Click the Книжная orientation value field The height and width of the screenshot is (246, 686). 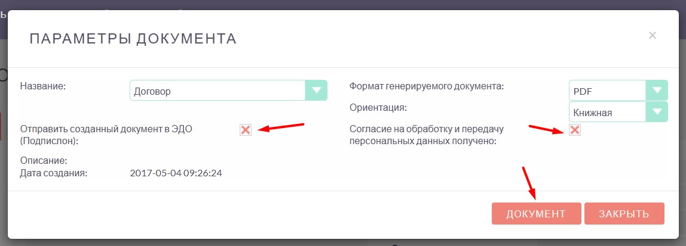(607, 111)
